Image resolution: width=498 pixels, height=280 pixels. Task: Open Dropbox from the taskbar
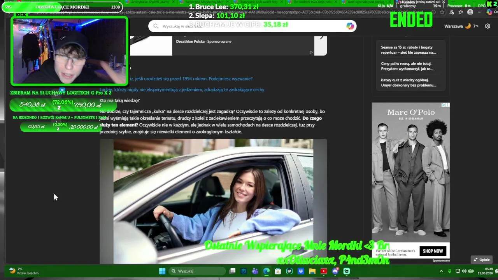click(301, 271)
